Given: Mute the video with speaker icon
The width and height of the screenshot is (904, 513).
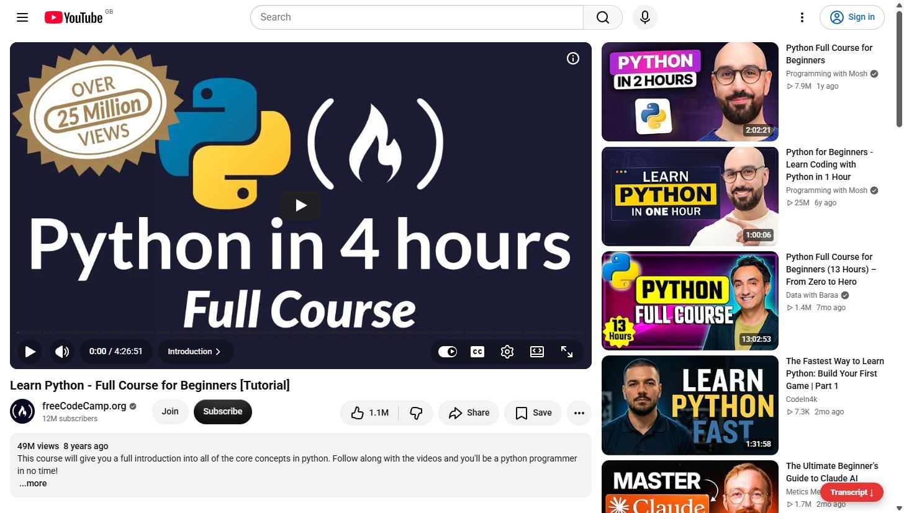Looking at the screenshot, I should point(62,352).
